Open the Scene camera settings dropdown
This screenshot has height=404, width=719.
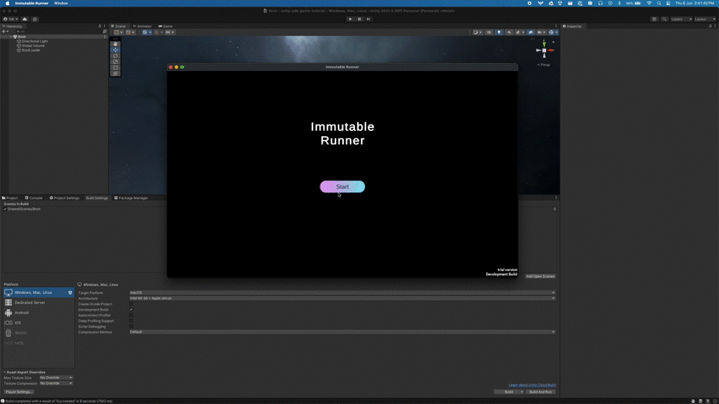(x=541, y=32)
